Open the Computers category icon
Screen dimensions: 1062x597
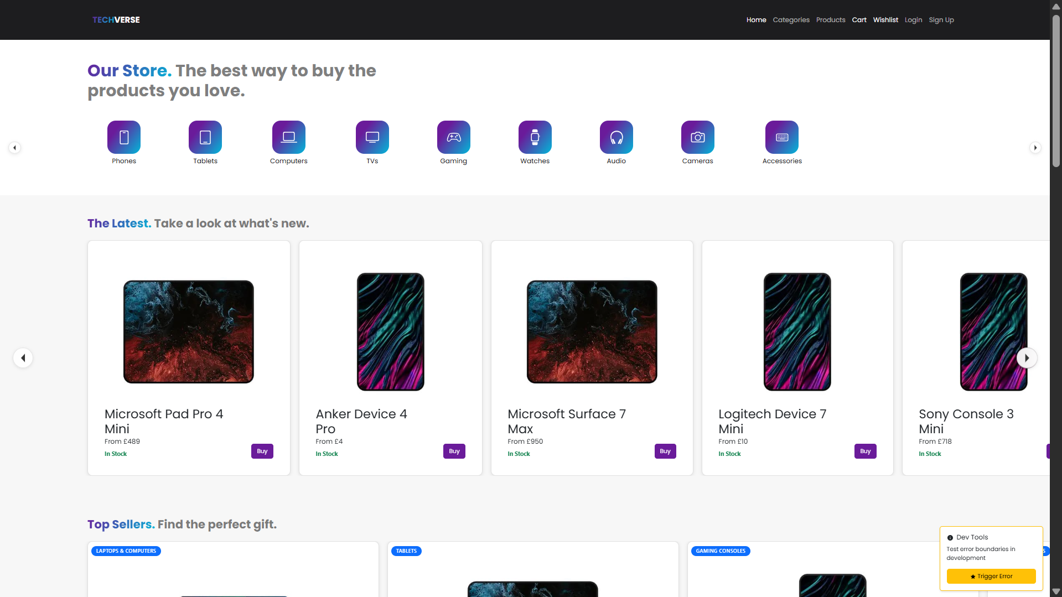tap(288, 137)
